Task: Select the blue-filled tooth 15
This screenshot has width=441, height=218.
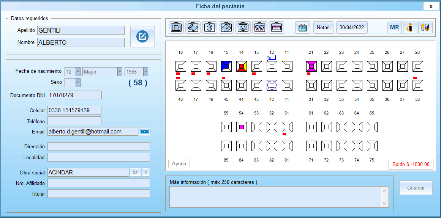Action: [226, 66]
